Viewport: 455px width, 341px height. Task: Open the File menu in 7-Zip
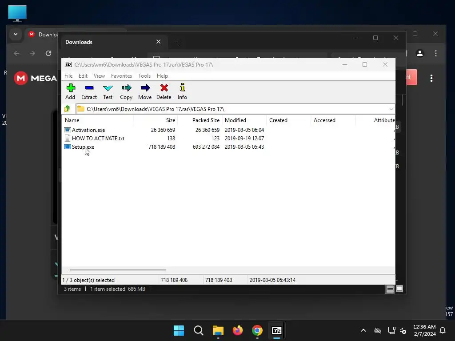(x=68, y=75)
